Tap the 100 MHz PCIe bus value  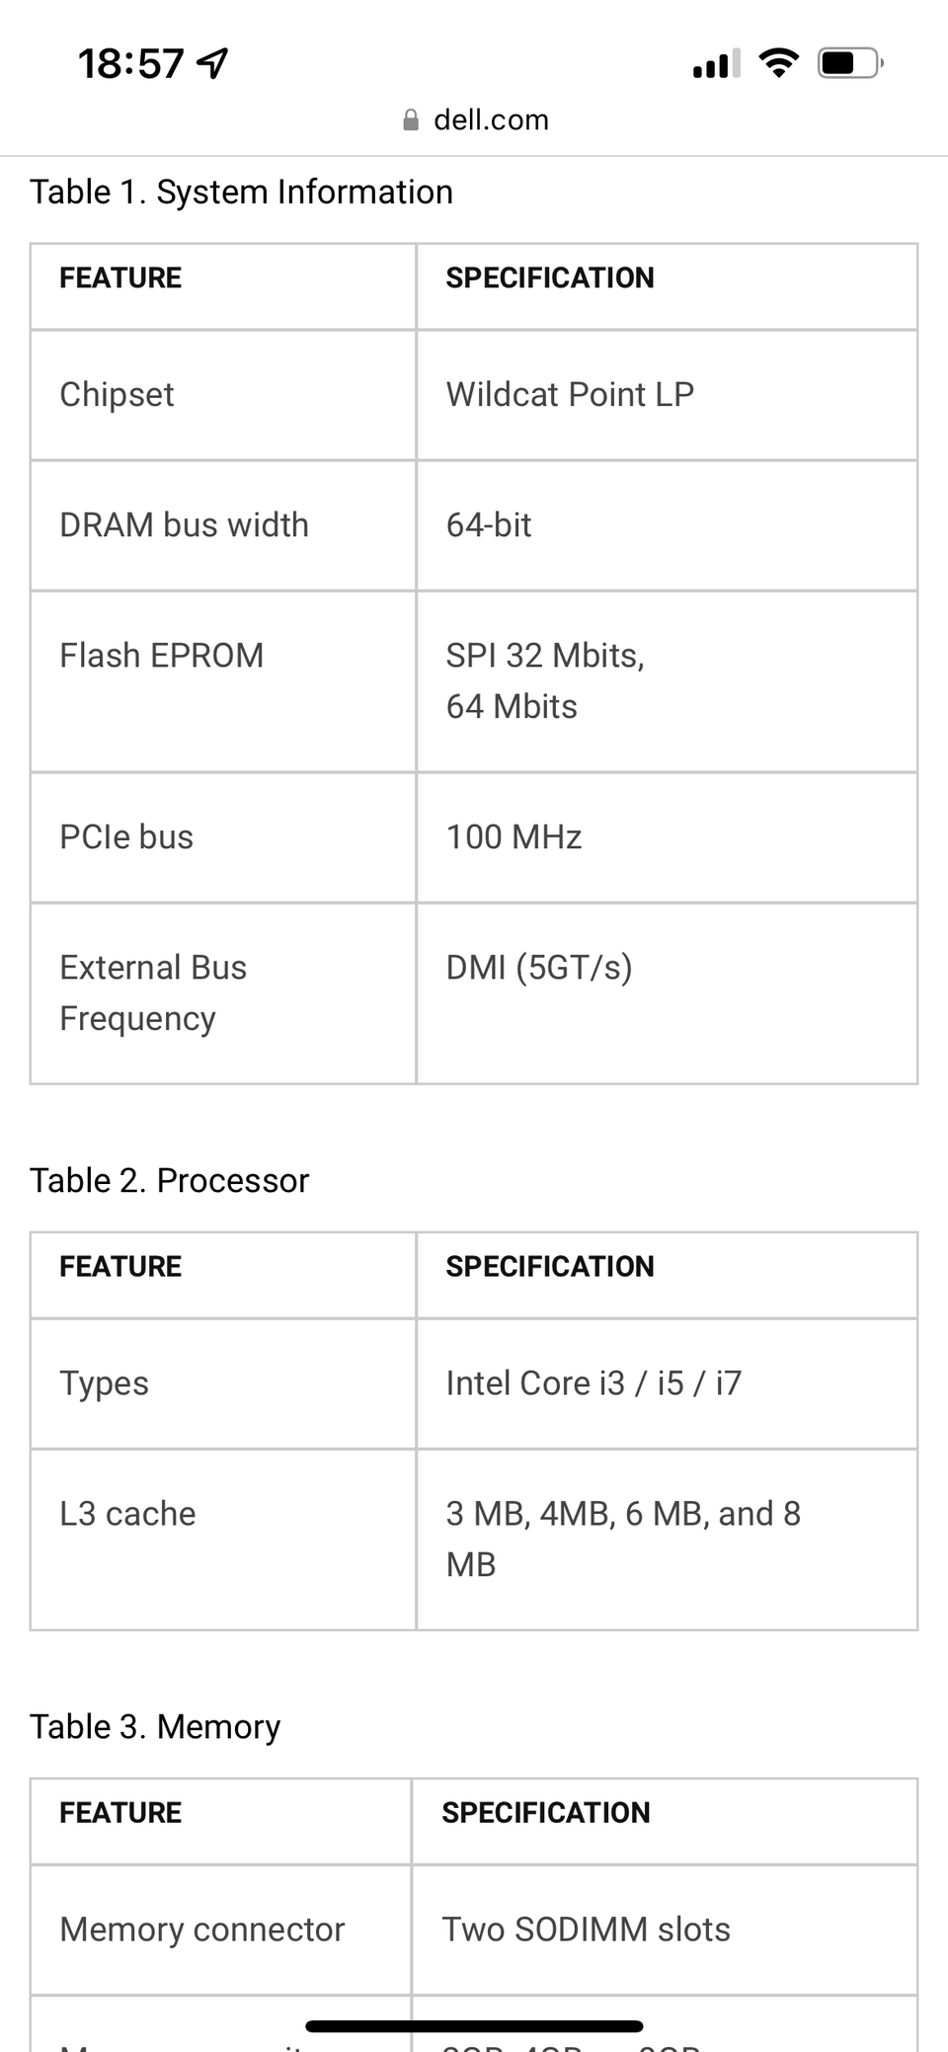pyautogui.click(x=513, y=837)
